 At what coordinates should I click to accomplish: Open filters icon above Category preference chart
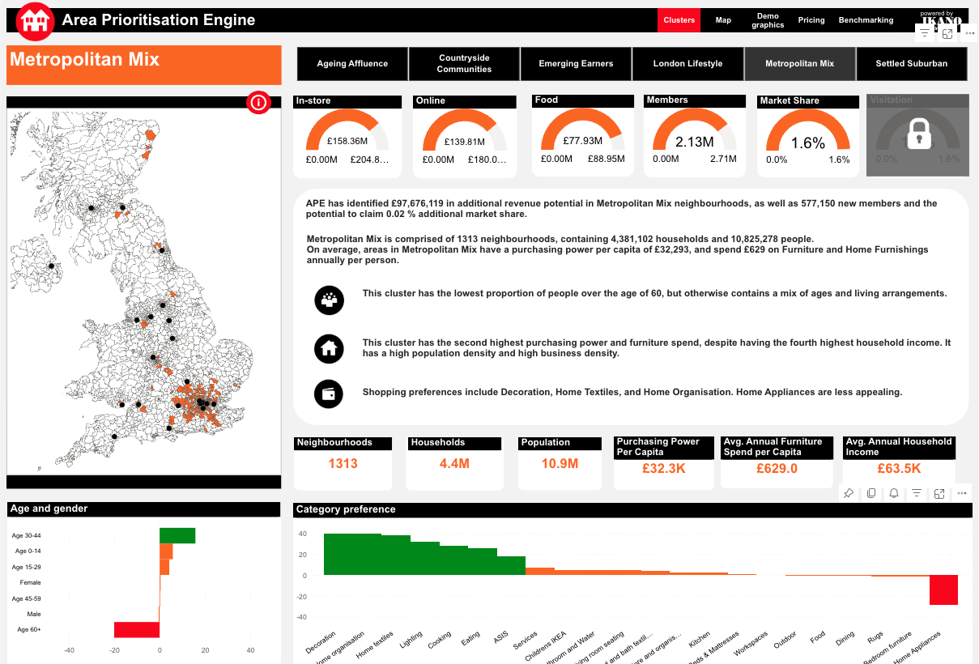[917, 493]
